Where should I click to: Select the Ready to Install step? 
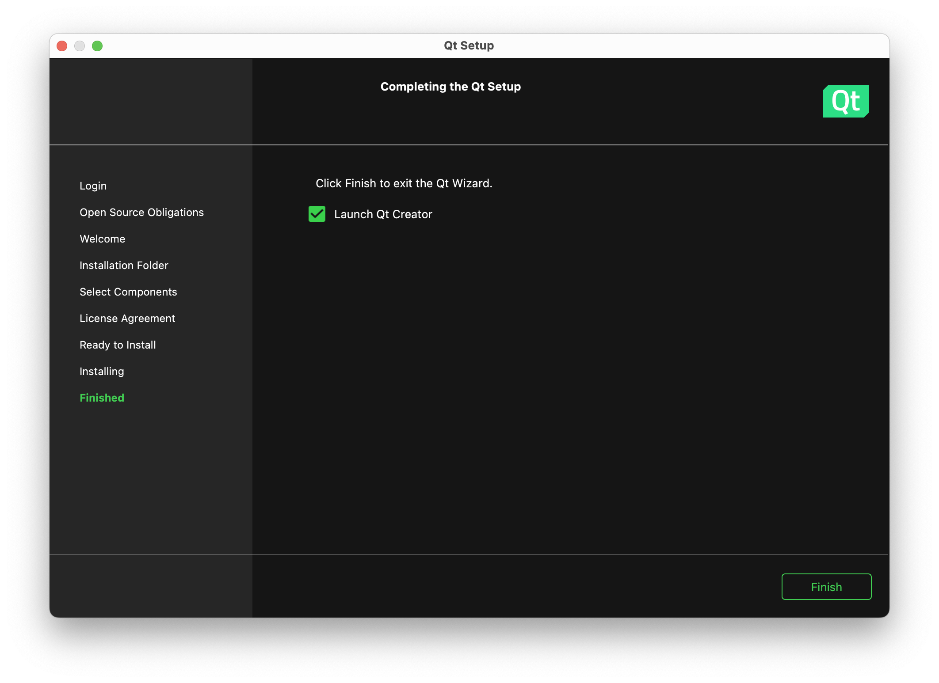118,345
